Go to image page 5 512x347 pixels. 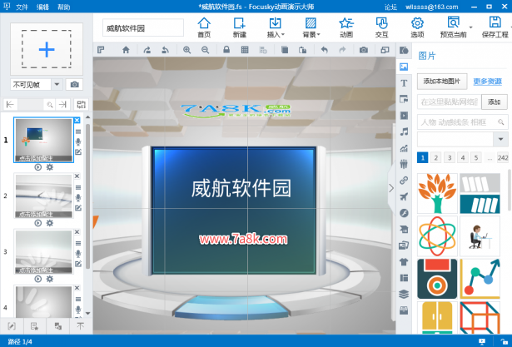pyautogui.click(x=476, y=158)
